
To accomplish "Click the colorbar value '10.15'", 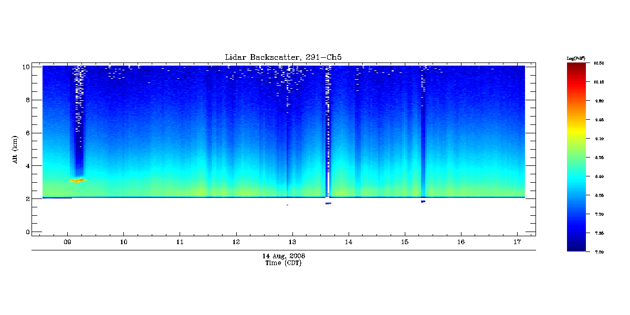I will (x=599, y=82).
